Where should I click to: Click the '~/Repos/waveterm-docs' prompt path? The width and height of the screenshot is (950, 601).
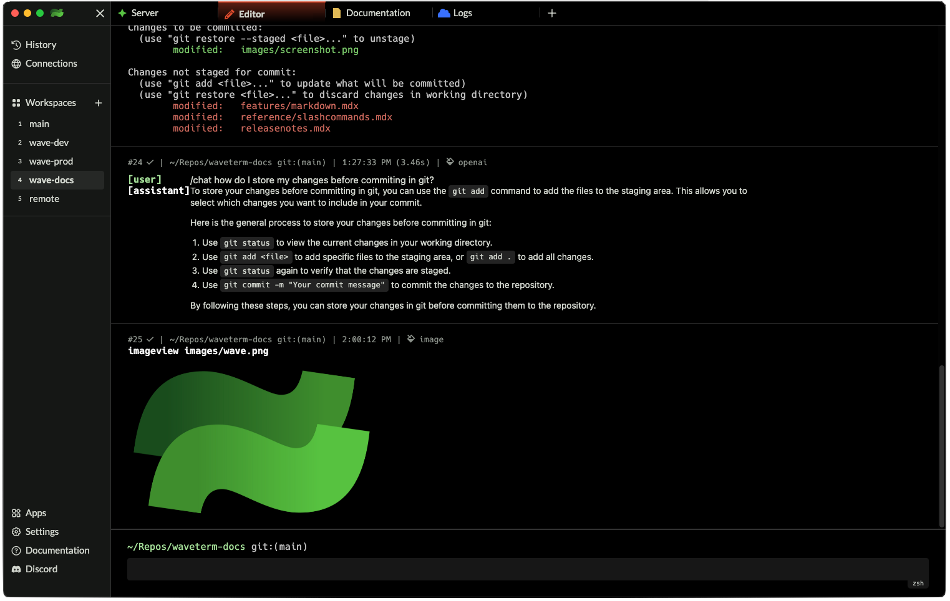[x=186, y=547]
